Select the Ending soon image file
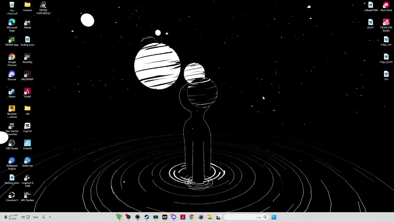This screenshot has width=394, height=222. point(27,41)
